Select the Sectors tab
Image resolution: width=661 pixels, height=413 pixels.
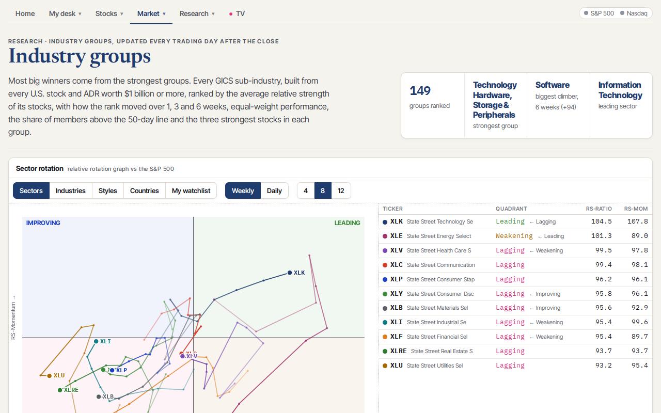point(31,190)
